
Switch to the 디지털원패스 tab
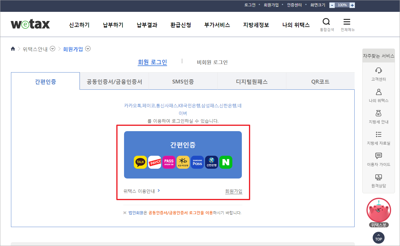[252, 81]
